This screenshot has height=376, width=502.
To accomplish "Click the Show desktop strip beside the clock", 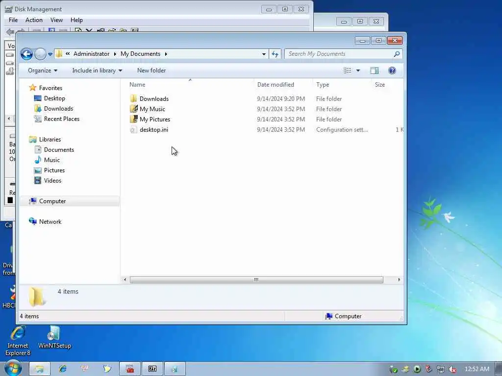I will point(499,369).
